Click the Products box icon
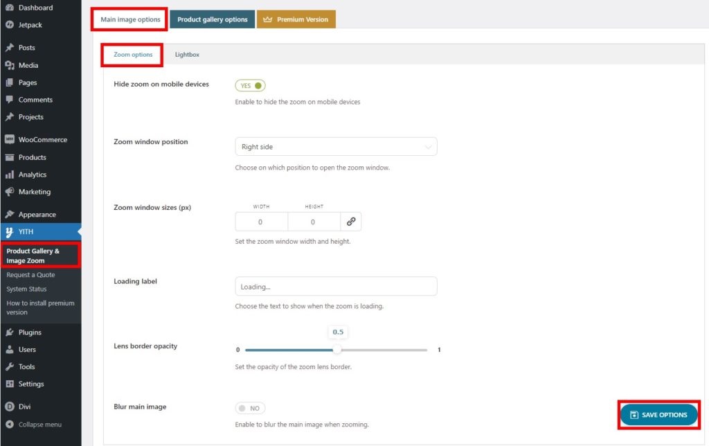Viewport: 709px width, 446px height. click(x=10, y=157)
